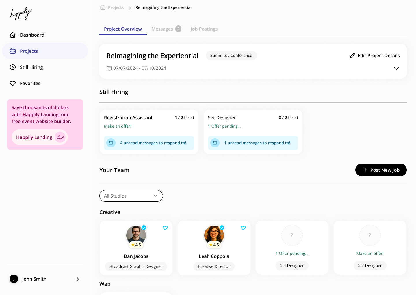416x295 pixels.
Task: Open Dashboard via the home icon
Action: point(13,35)
